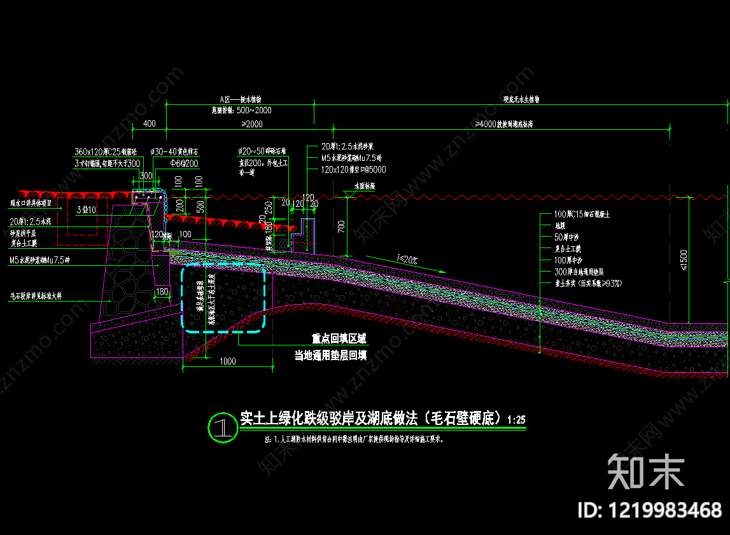Pick the vertical "700" dimension text

pos(341,226)
